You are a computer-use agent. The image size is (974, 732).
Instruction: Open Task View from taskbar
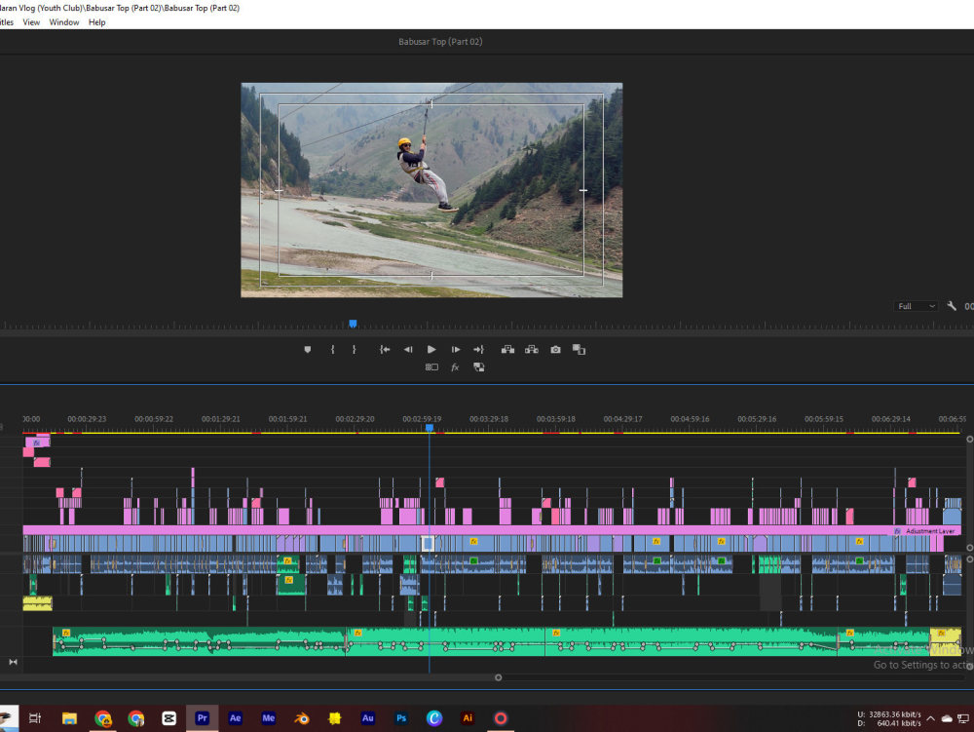pyautogui.click(x=35, y=718)
